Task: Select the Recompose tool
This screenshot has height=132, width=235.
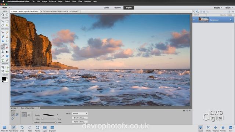Action: 7,67
